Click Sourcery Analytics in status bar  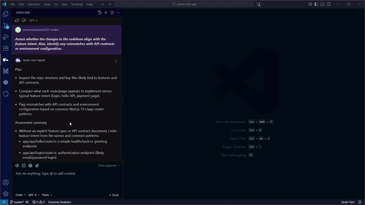pyautogui.click(x=59, y=202)
